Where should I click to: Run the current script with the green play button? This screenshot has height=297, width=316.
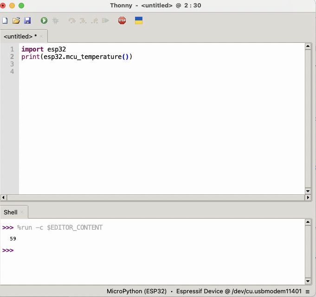tap(44, 20)
